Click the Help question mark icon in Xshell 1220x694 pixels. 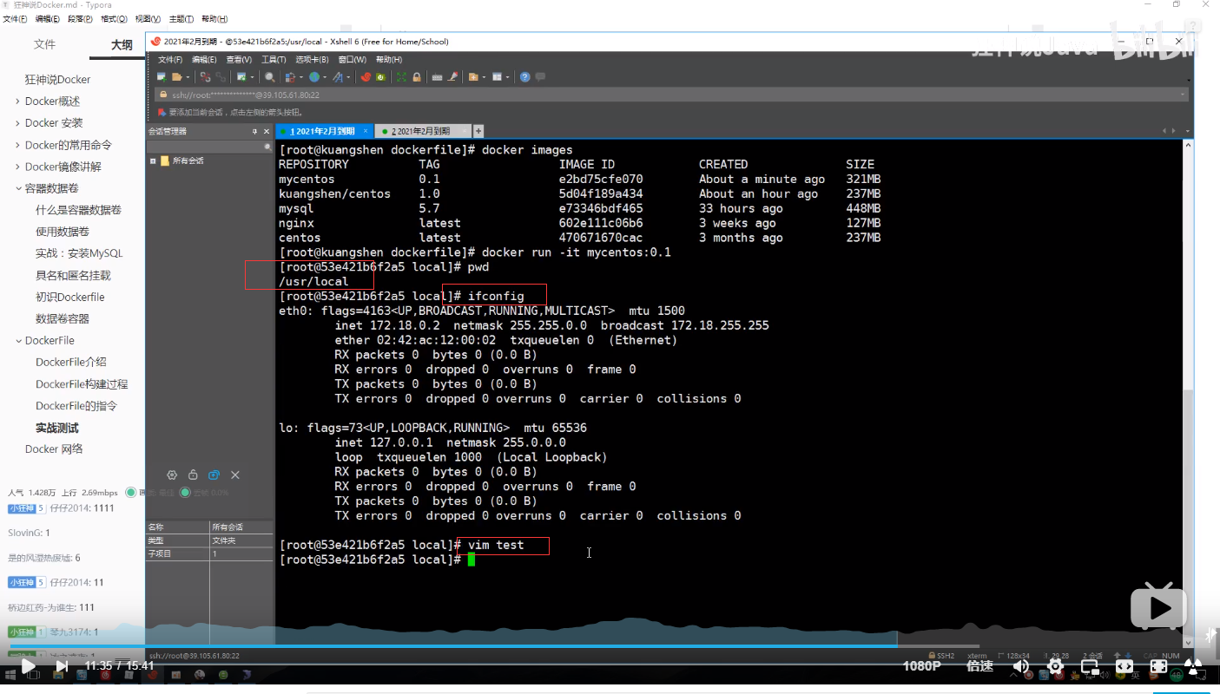(524, 77)
